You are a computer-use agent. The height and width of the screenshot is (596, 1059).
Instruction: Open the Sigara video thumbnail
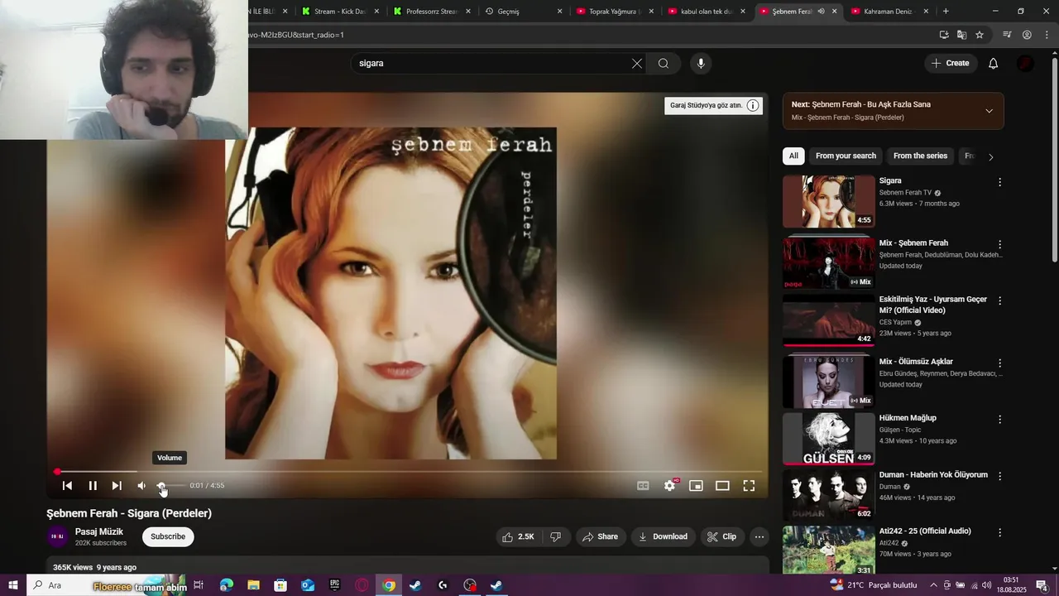(x=828, y=201)
